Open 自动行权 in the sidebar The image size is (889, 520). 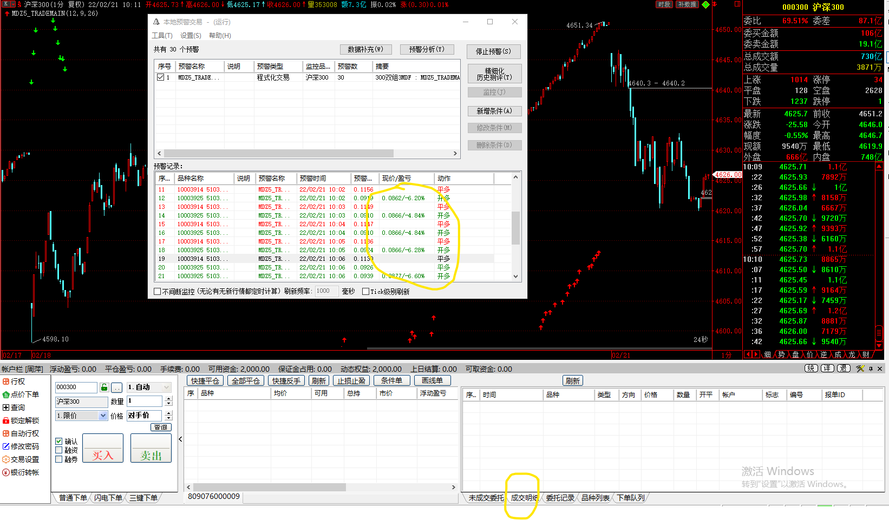pyautogui.click(x=21, y=433)
